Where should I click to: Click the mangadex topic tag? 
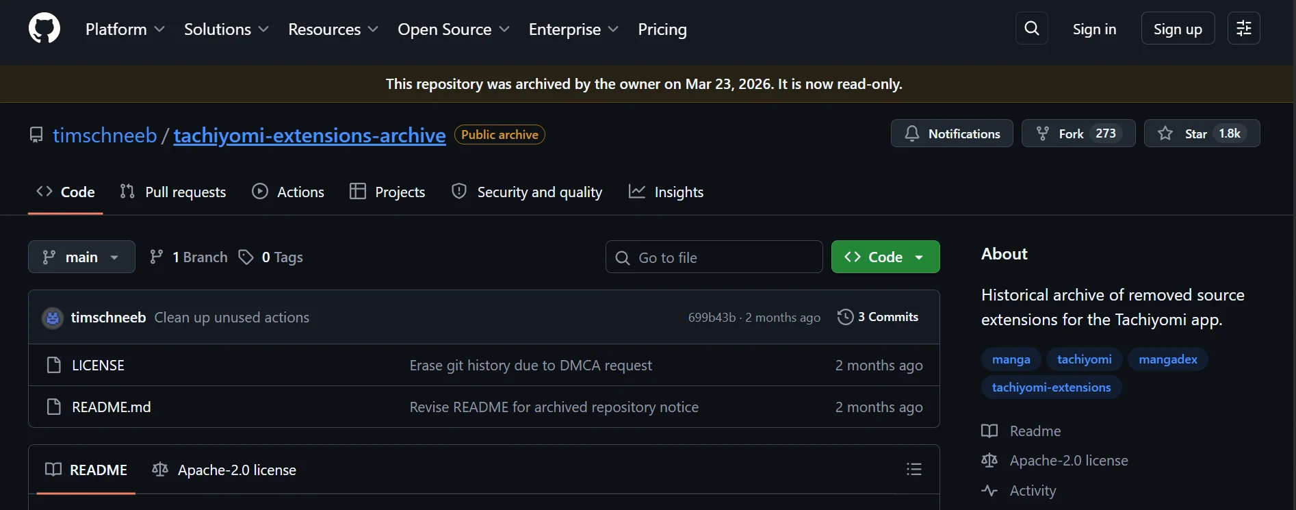(x=1168, y=359)
